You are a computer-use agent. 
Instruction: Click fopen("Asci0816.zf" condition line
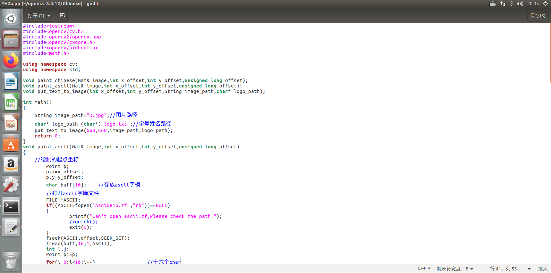click(108, 205)
